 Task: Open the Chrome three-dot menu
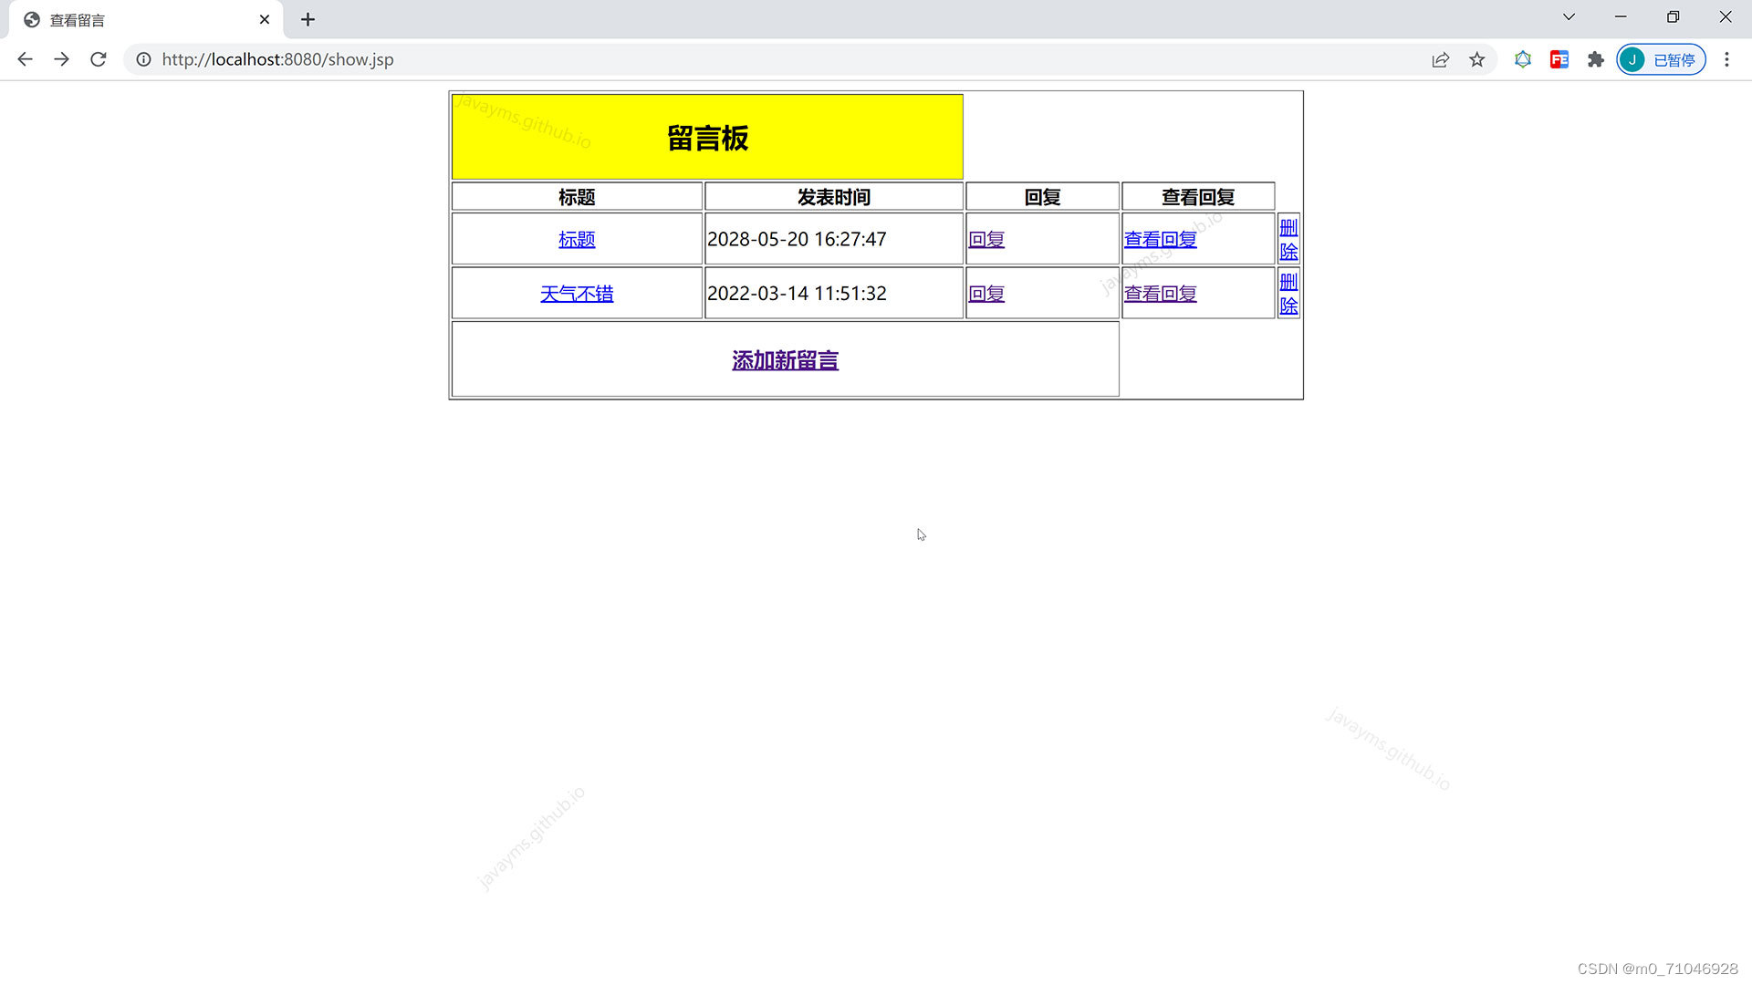click(x=1726, y=59)
